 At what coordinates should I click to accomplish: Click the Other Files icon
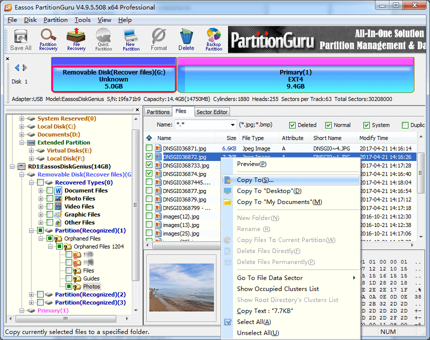coord(58,222)
